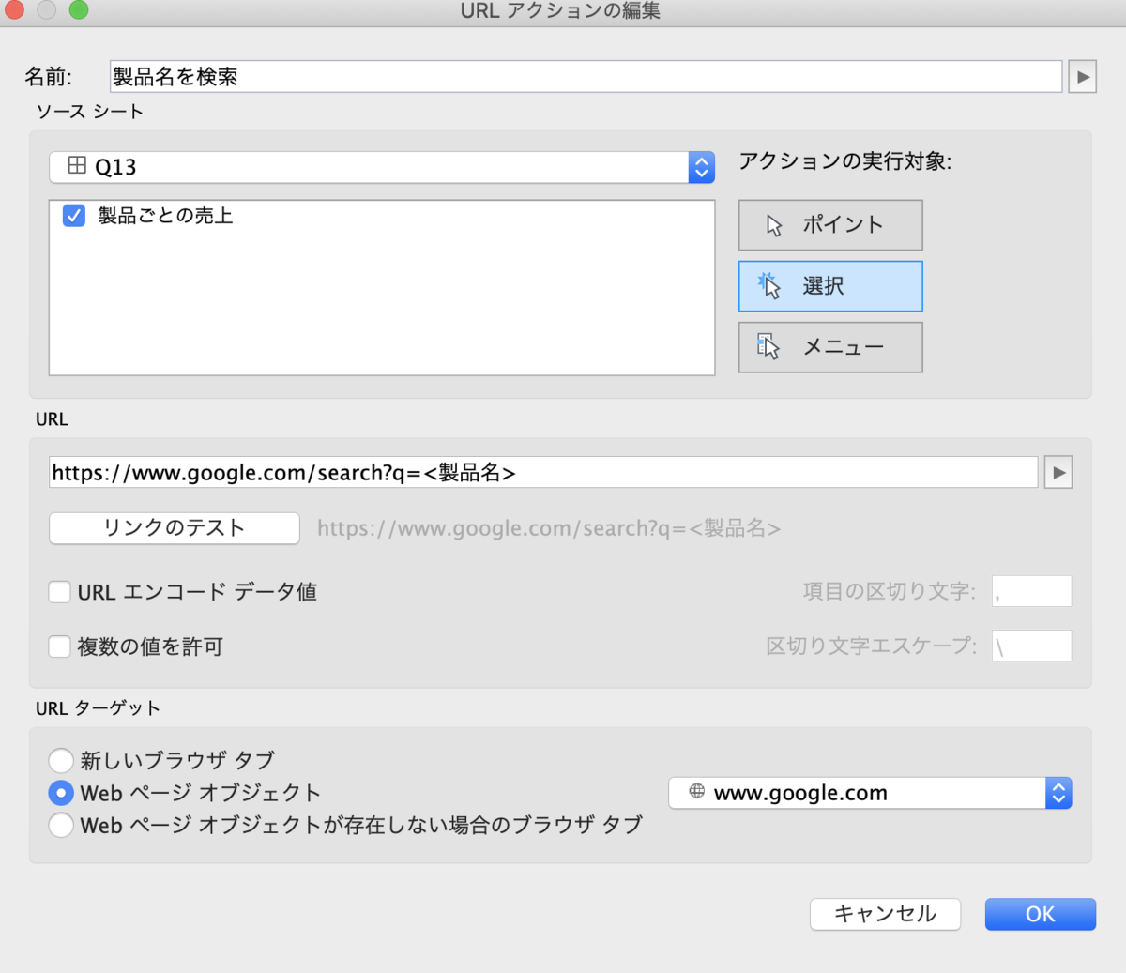Click the リンクのテスト button
This screenshot has height=973, width=1126.
(175, 528)
